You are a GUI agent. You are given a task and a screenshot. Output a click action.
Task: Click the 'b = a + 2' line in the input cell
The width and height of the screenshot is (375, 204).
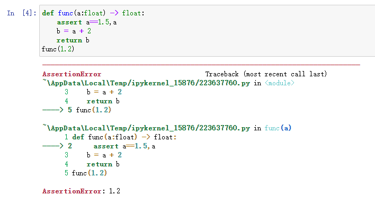coord(74,31)
